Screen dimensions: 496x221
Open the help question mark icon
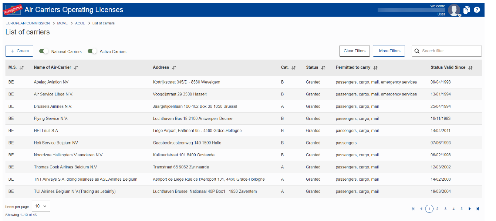click(x=477, y=10)
